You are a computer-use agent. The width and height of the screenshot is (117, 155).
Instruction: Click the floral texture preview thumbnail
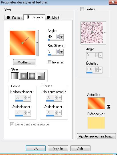pos(92,33)
